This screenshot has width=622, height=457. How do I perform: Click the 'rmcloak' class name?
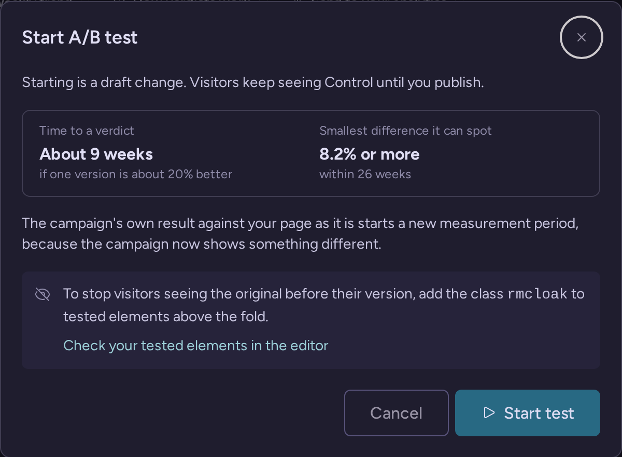click(x=537, y=294)
